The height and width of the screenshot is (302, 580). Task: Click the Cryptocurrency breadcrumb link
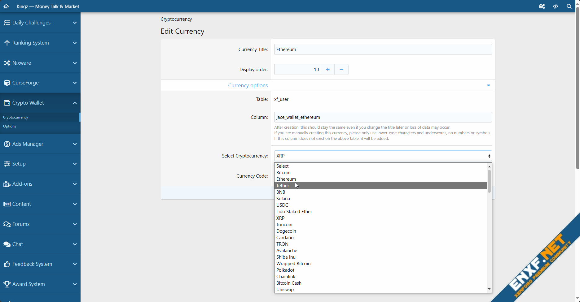tap(176, 19)
